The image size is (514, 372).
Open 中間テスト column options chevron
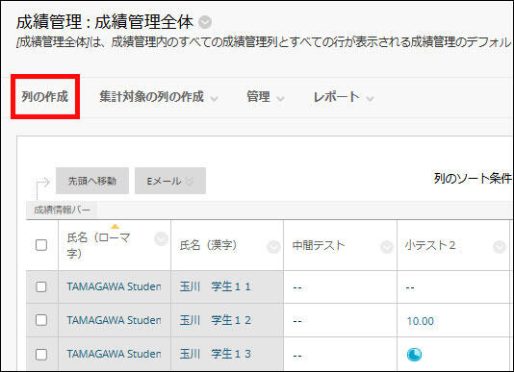[x=387, y=247]
